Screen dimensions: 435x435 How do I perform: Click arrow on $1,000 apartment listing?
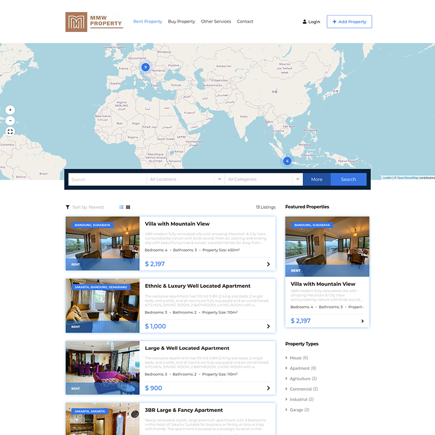coord(268,327)
